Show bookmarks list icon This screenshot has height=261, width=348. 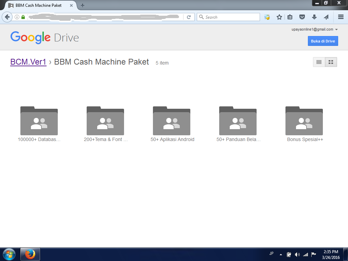coord(290,17)
